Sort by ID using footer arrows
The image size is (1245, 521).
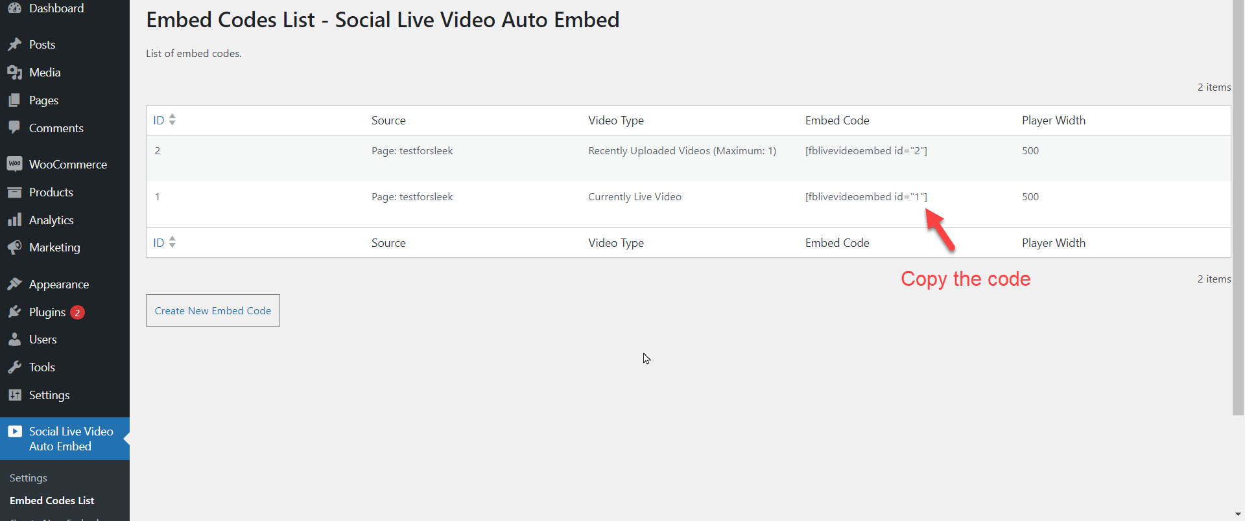click(164, 243)
